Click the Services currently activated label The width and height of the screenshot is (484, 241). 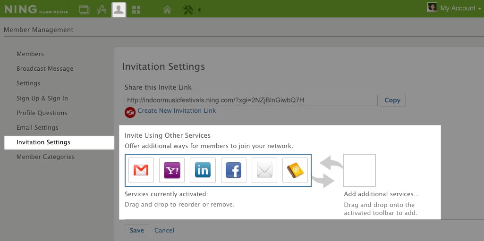(x=166, y=194)
